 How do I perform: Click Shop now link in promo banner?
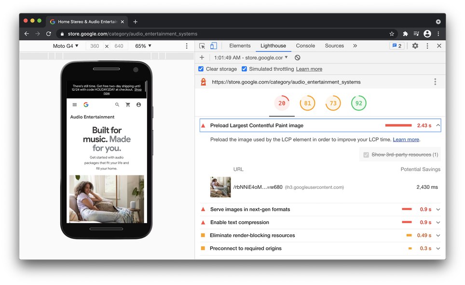pos(123,91)
